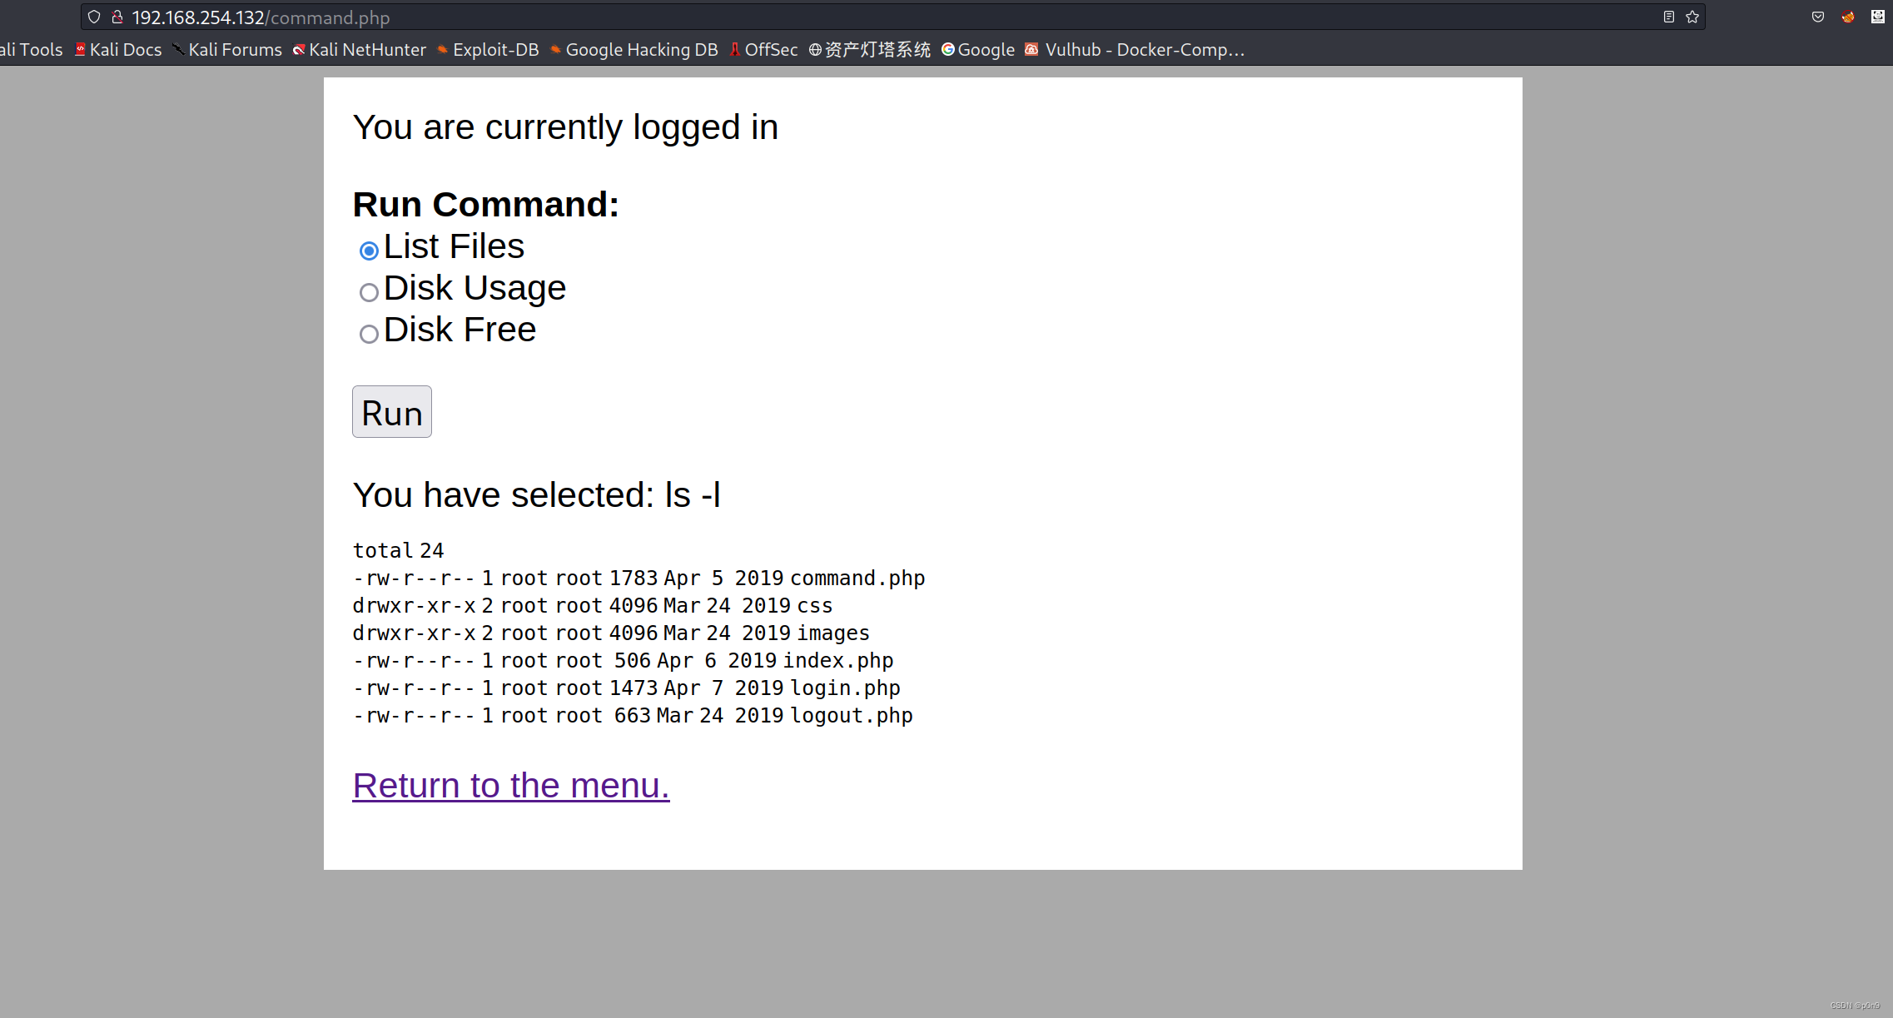
Task: Select the List Files radio option
Action: [369, 251]
